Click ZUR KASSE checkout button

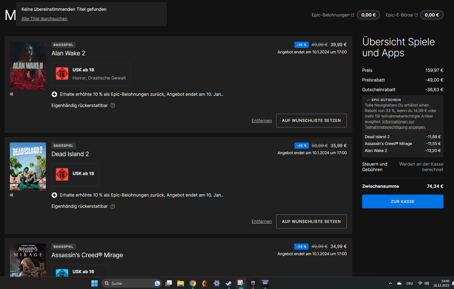pyautogui.click(x=403, y=202)
